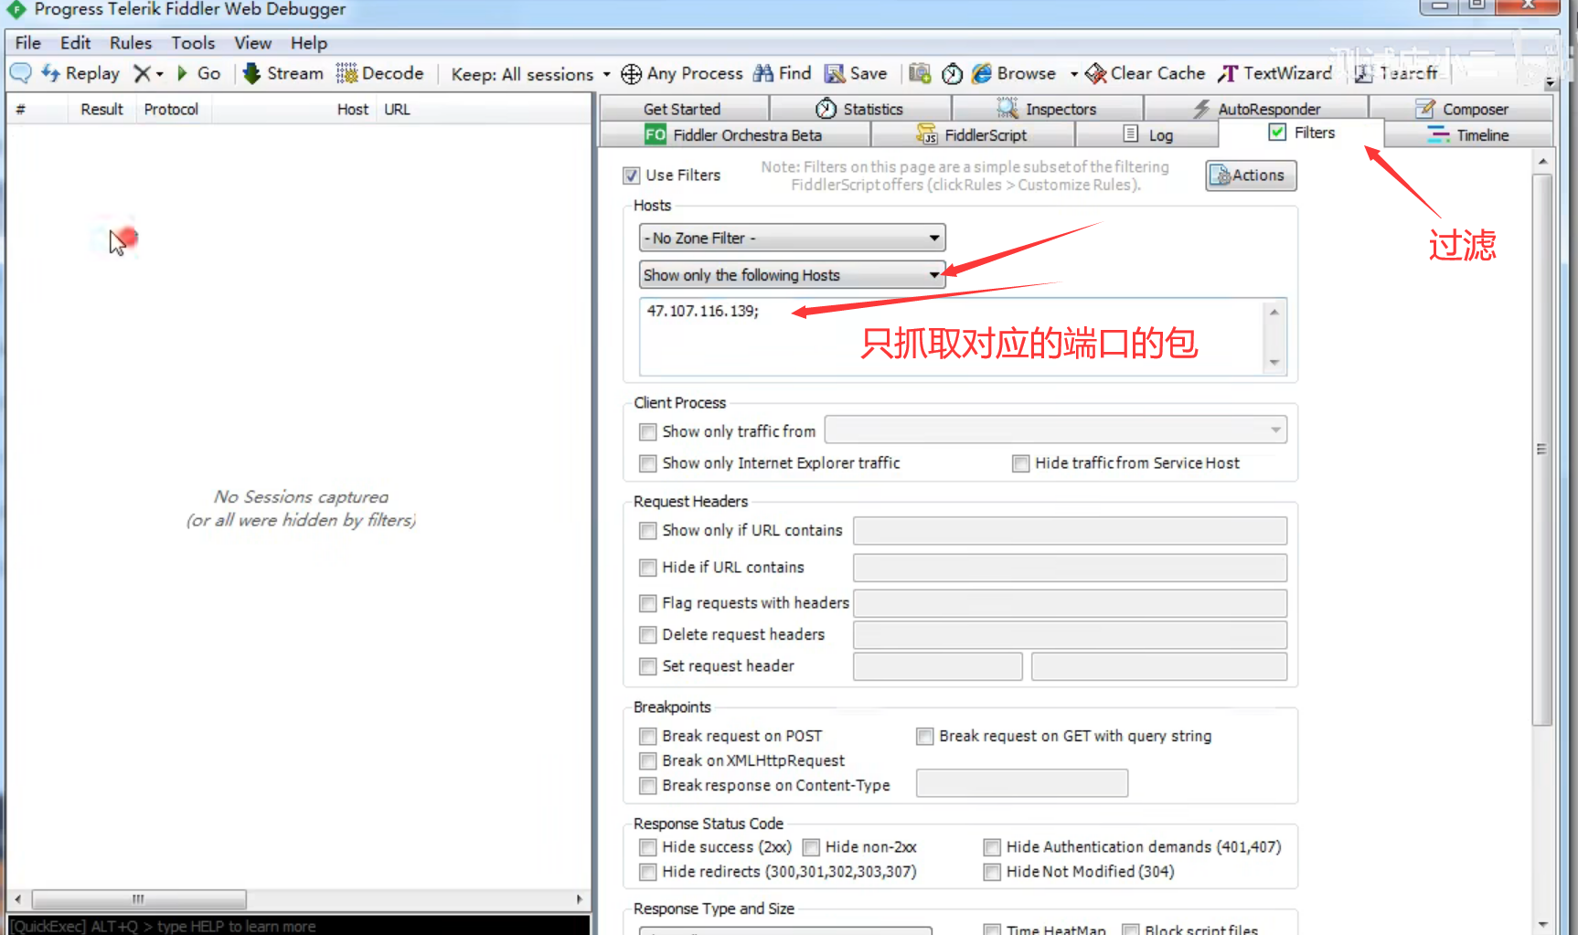Open the Help menu

coord(309,43)
